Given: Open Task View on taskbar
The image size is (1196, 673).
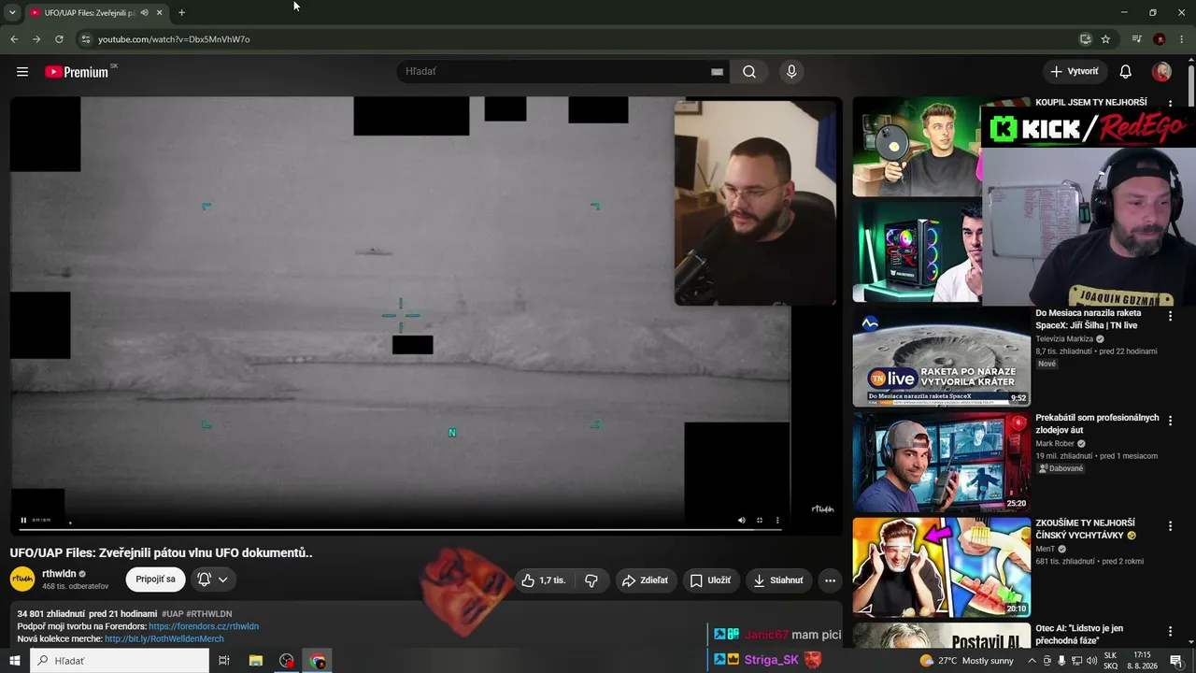Looking at the screenshot, I should (x=224, y=661).
